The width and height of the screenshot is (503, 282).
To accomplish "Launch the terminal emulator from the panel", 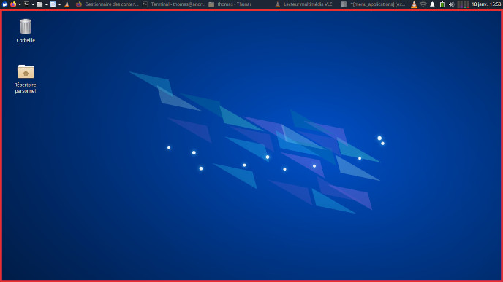I will [26, 4].
